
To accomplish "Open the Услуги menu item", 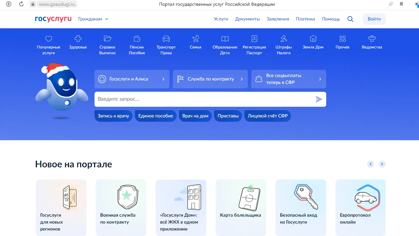I will (221, 19).
